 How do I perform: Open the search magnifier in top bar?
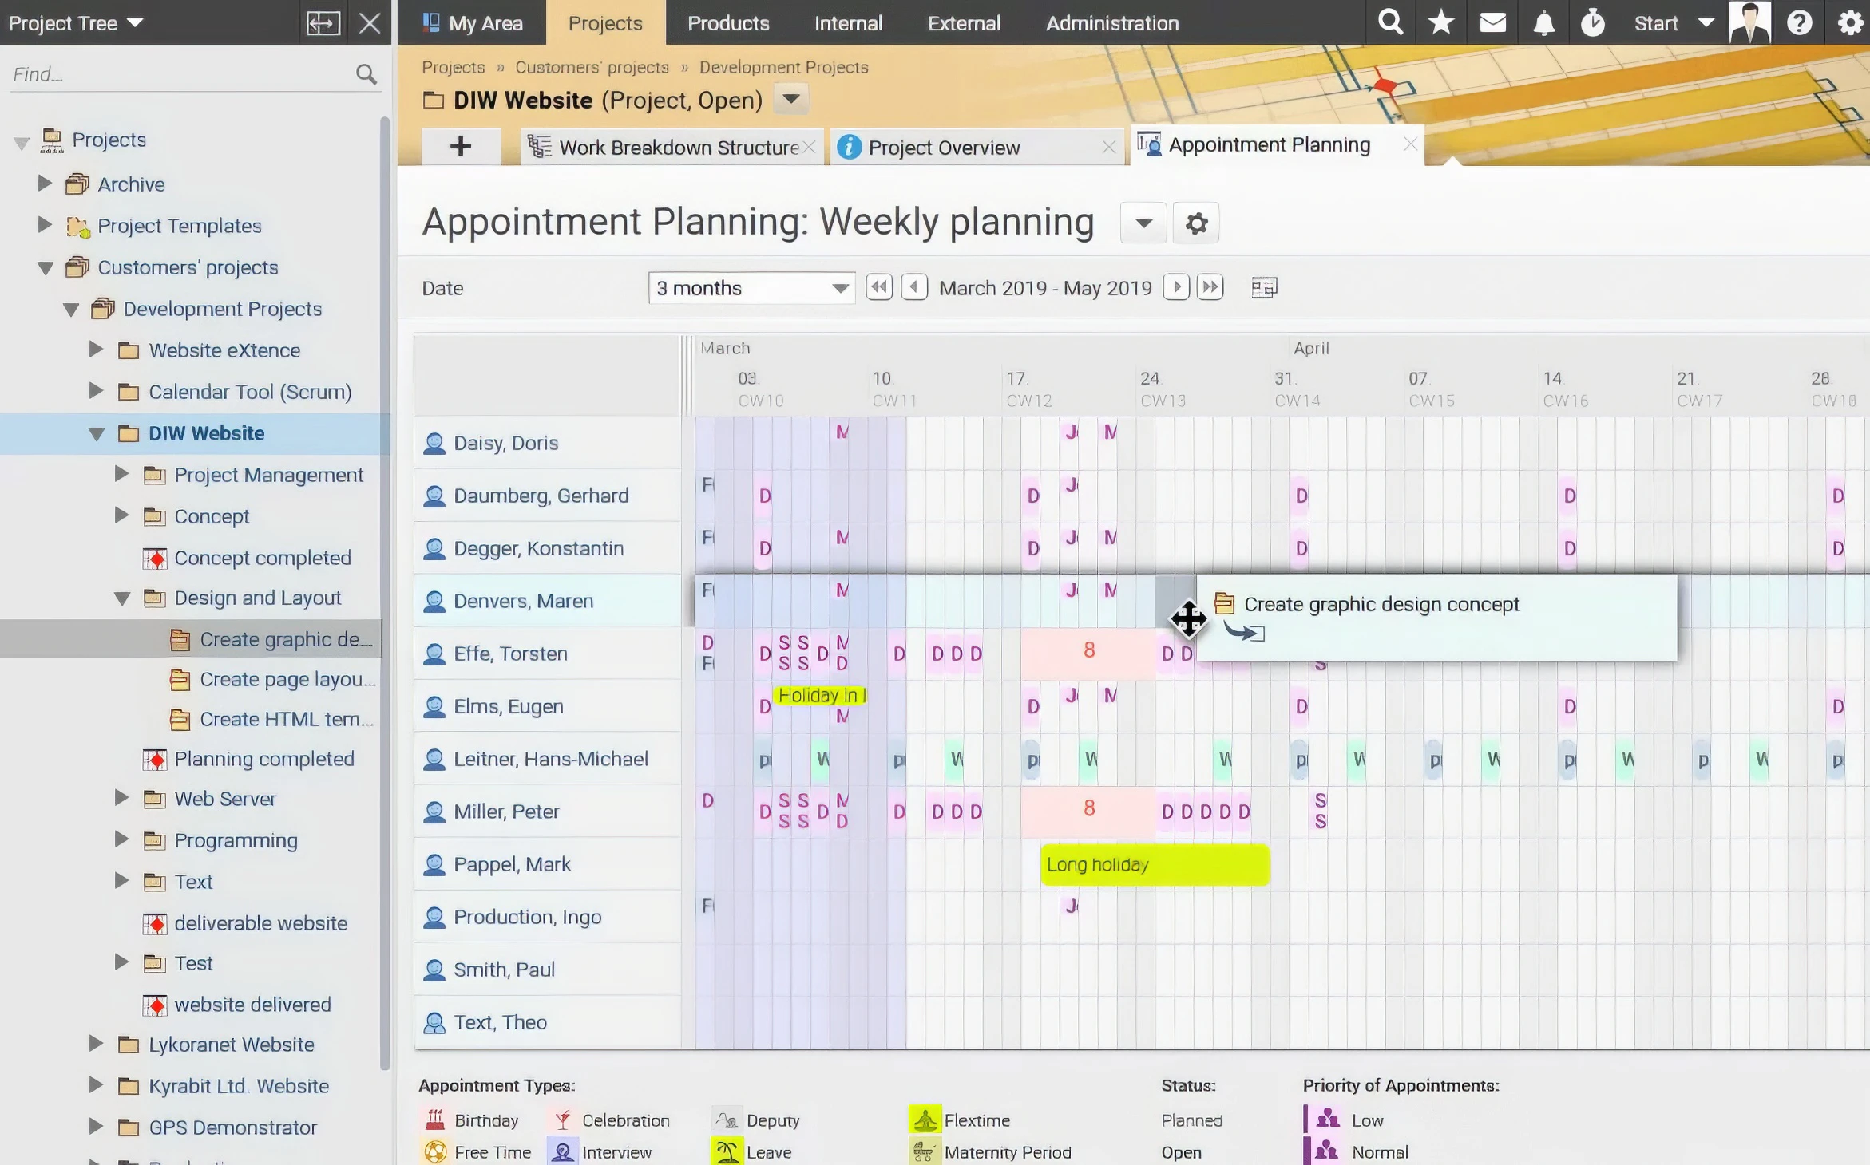(1390, 22)
